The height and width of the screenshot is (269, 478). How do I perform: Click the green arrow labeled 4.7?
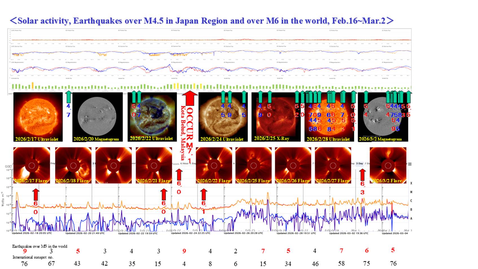click(68, 97)
